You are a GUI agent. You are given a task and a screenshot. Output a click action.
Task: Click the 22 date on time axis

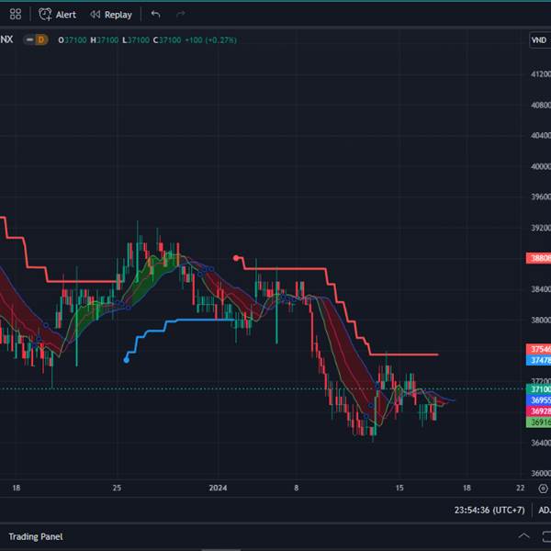521,488
